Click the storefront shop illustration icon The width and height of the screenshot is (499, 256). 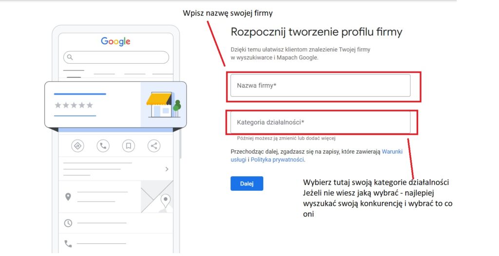click(164, 105)
